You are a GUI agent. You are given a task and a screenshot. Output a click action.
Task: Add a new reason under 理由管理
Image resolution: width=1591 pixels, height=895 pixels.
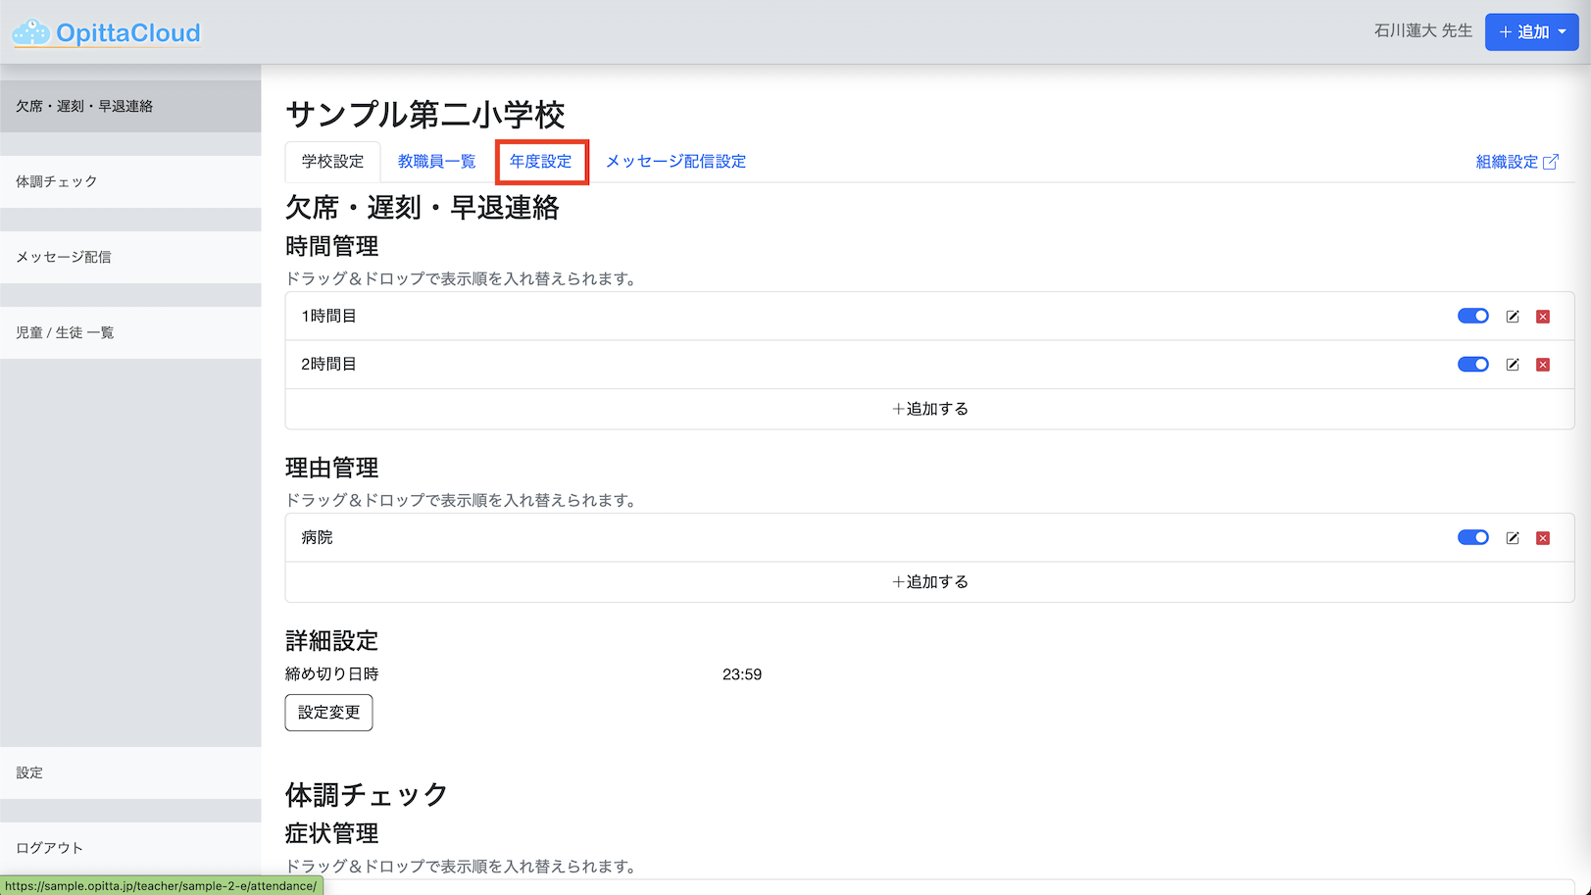pos(929,581)
